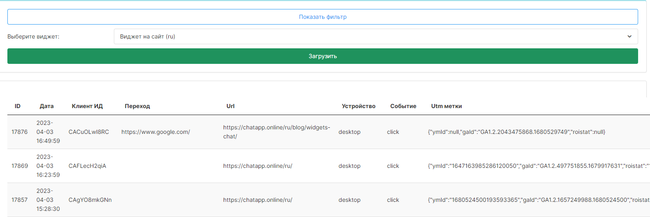This screenshot has width=650, height=217.
Task: Click the 'Выберите виджет:' label
Action: click(33, 36)
